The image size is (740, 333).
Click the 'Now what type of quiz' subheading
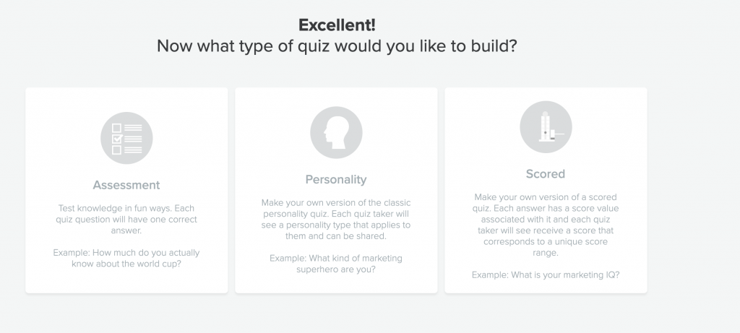coord(337,46)
